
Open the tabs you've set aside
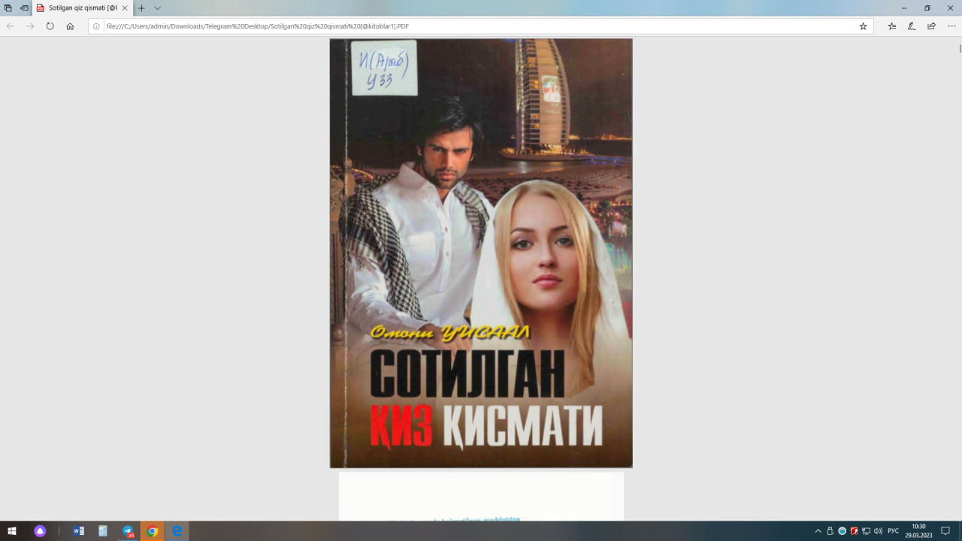pos(8,8)
